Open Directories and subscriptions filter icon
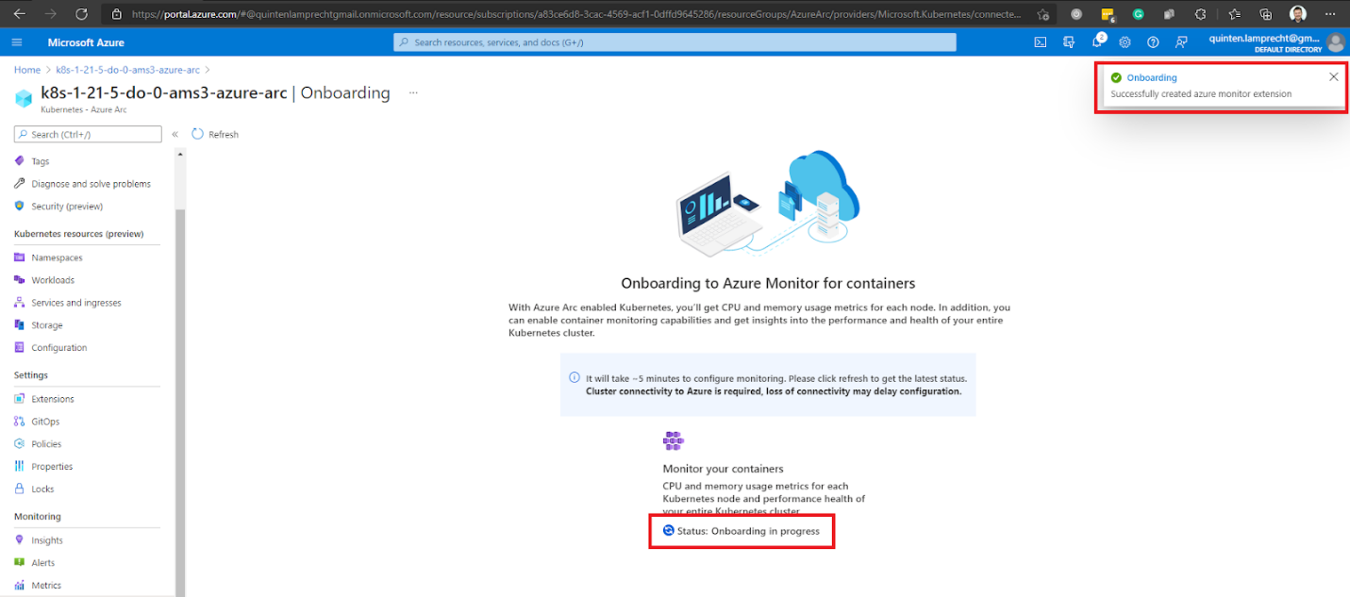 1069,42
